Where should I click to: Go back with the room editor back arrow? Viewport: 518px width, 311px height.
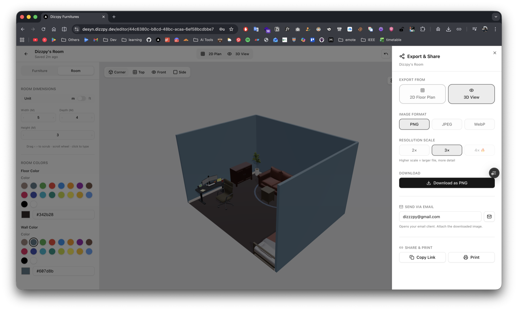[x=26, y=54]
